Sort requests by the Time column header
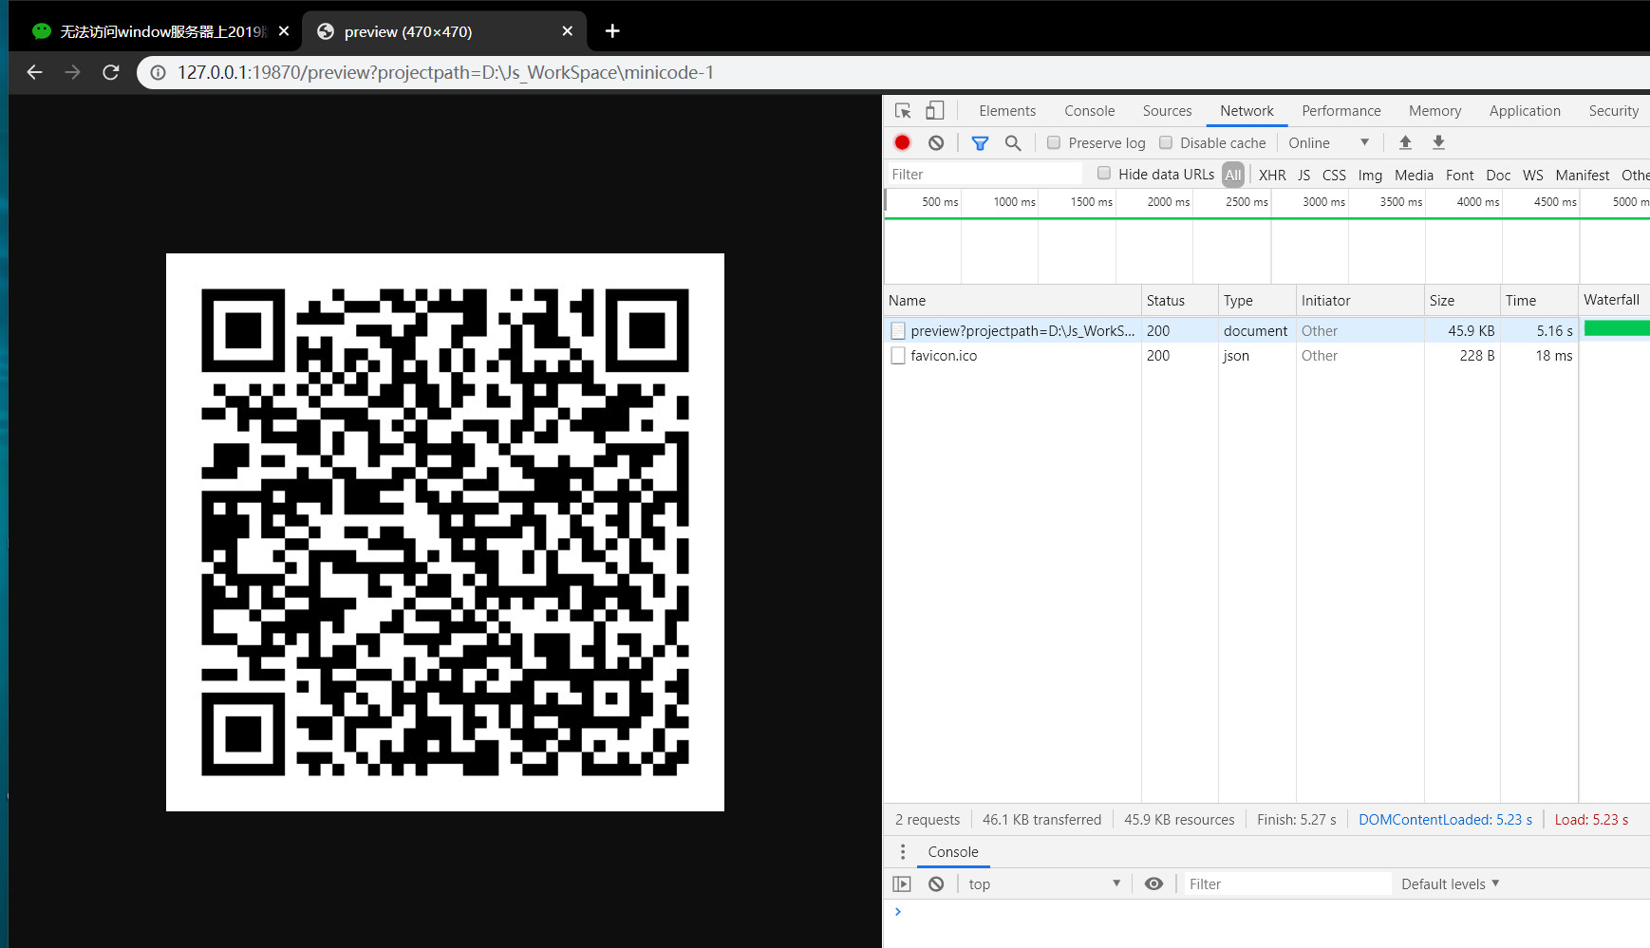The height and width of the screenshot is (948, 1650). coord(1539,300)
